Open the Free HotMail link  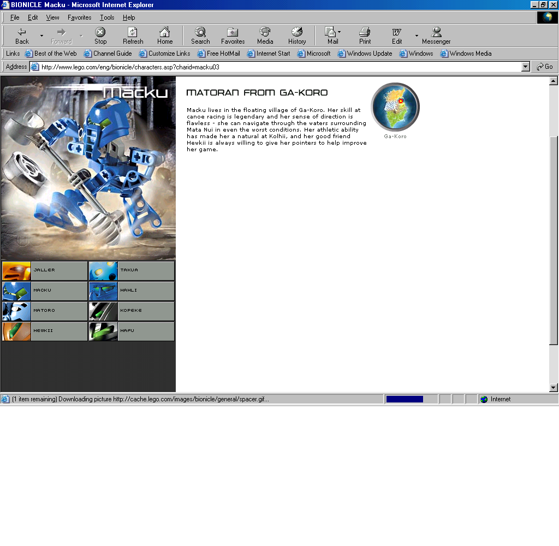pos(218,54)
